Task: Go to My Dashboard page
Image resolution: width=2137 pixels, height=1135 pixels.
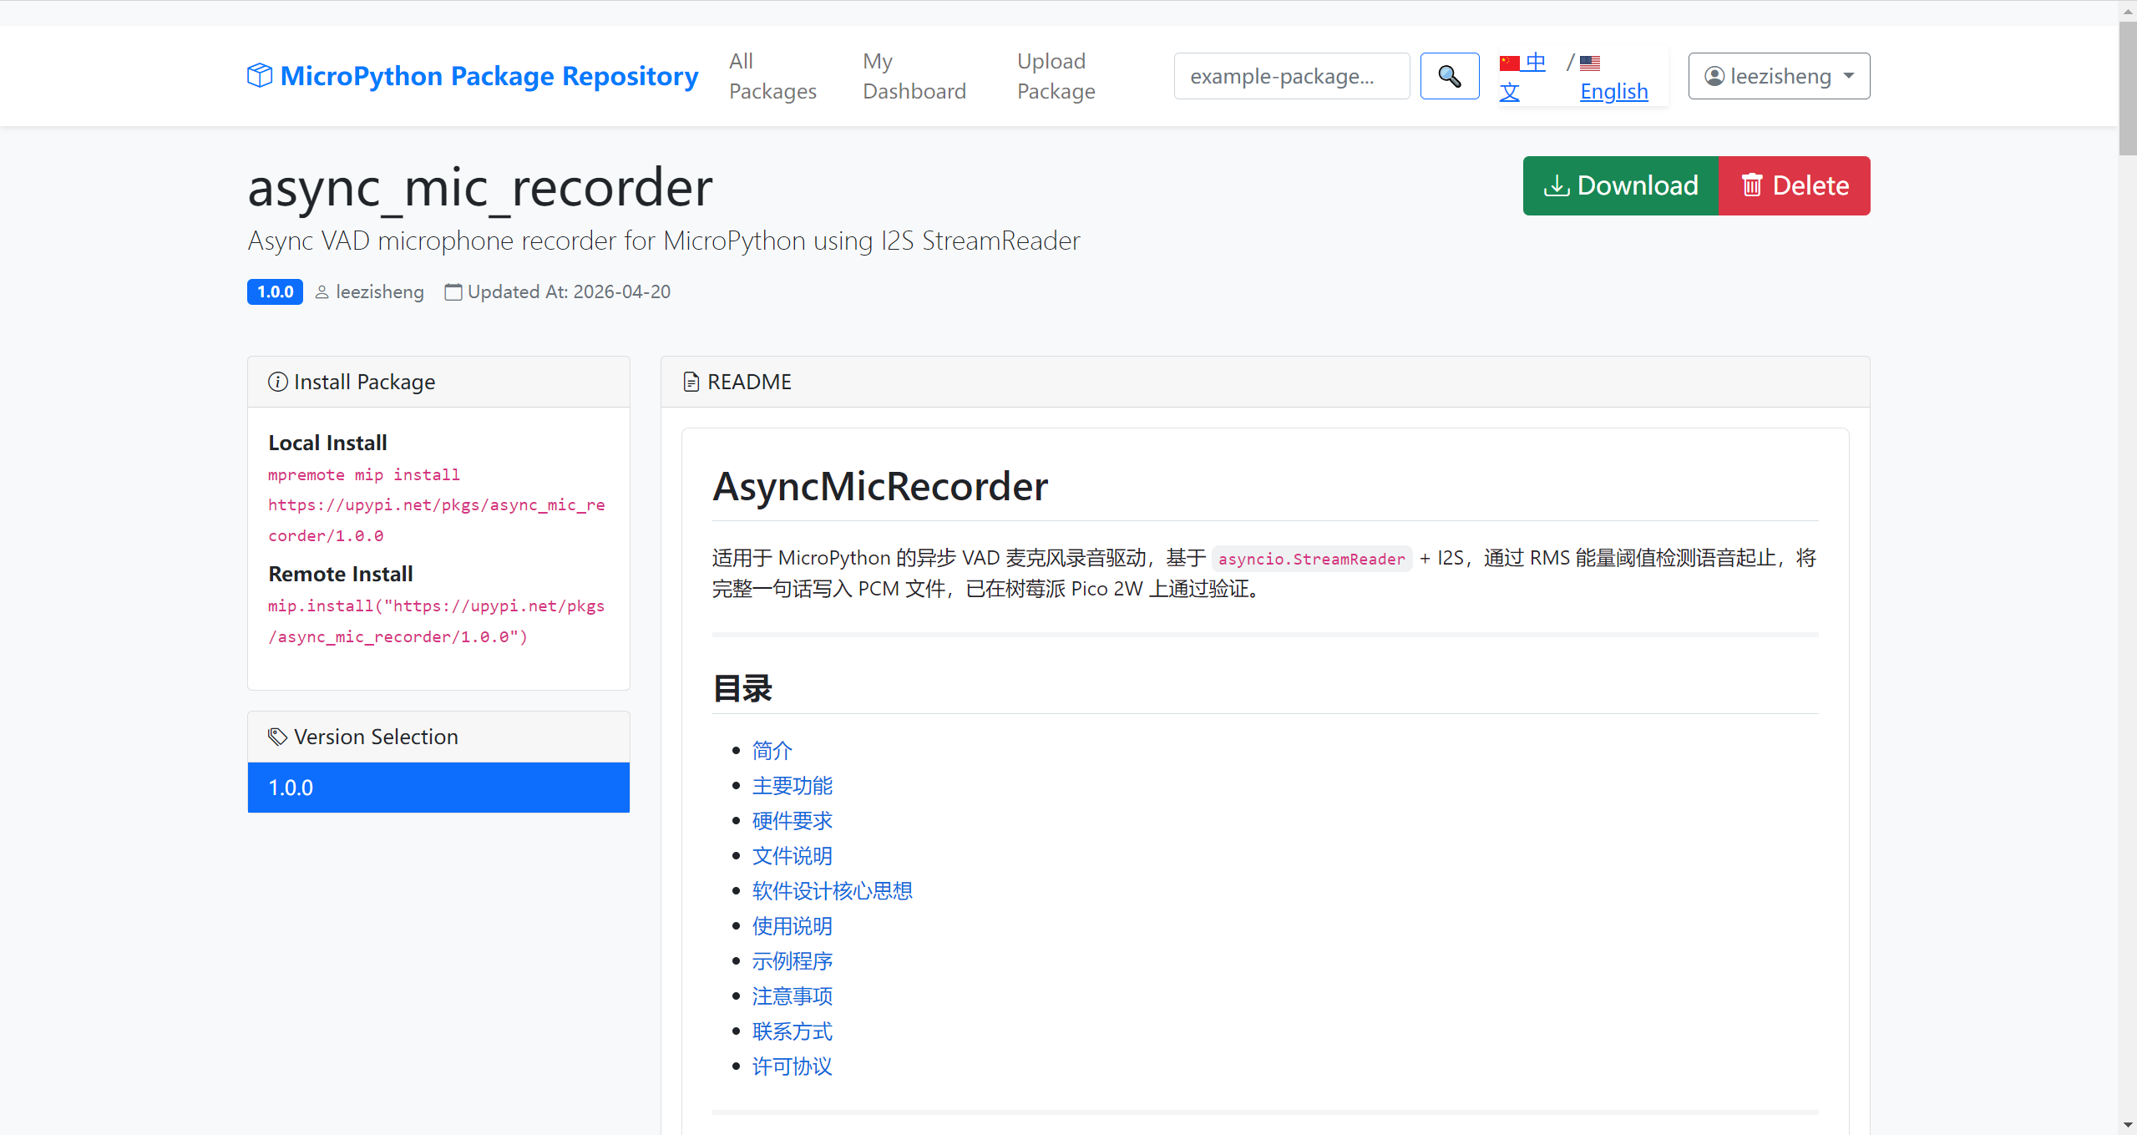Action: pyautogui.click(x=914, y=76)
